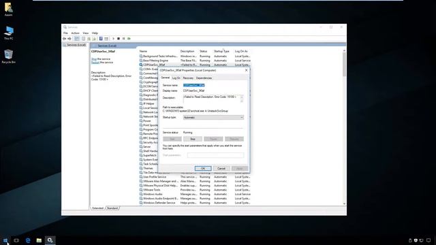Open the Action menu

(x=76, y=33)
